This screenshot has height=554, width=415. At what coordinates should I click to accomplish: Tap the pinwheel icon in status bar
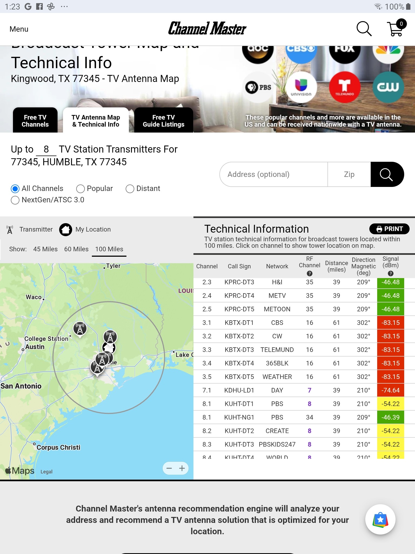(51, 6)
